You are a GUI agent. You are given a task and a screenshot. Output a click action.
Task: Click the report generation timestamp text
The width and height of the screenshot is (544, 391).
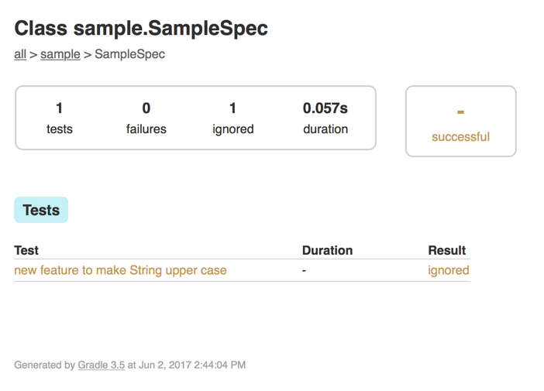coord(192,365)
